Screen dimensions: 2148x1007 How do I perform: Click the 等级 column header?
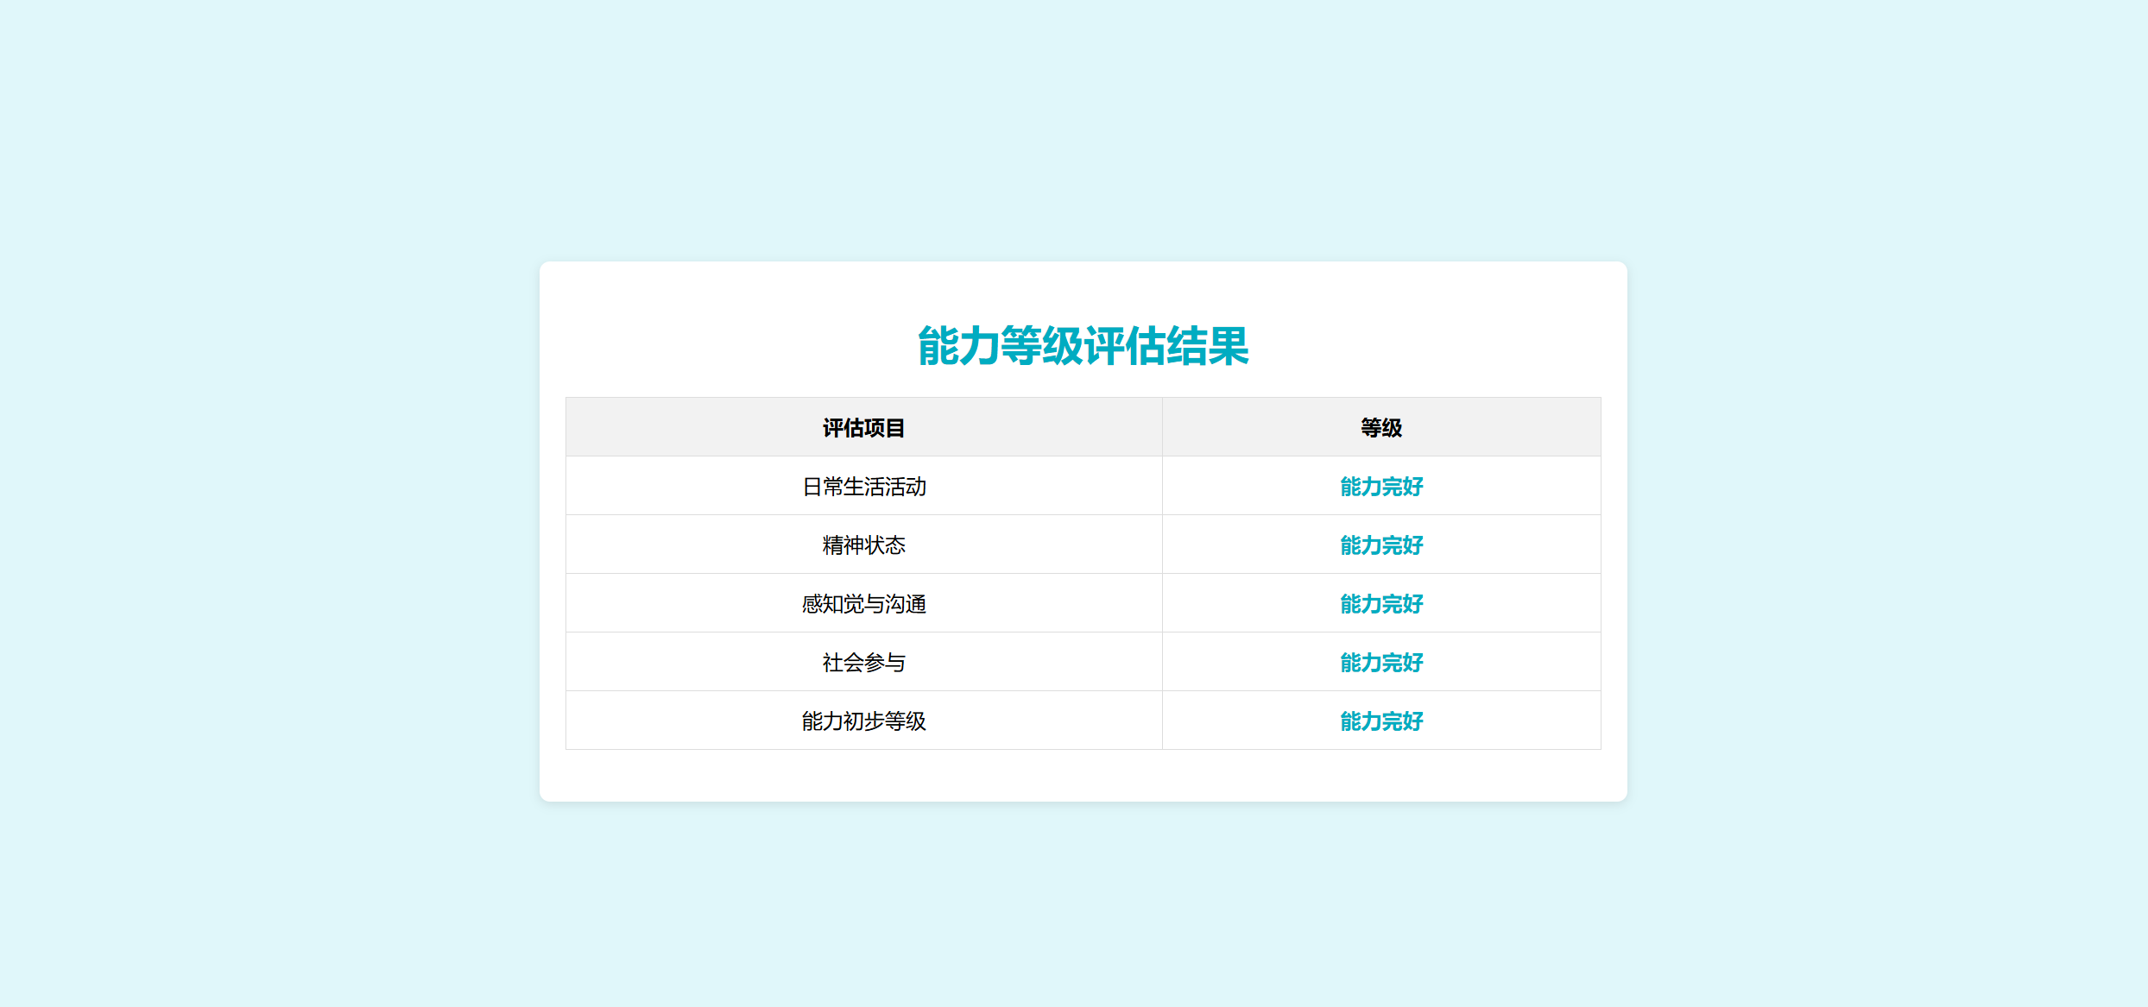pos(1380,427)
